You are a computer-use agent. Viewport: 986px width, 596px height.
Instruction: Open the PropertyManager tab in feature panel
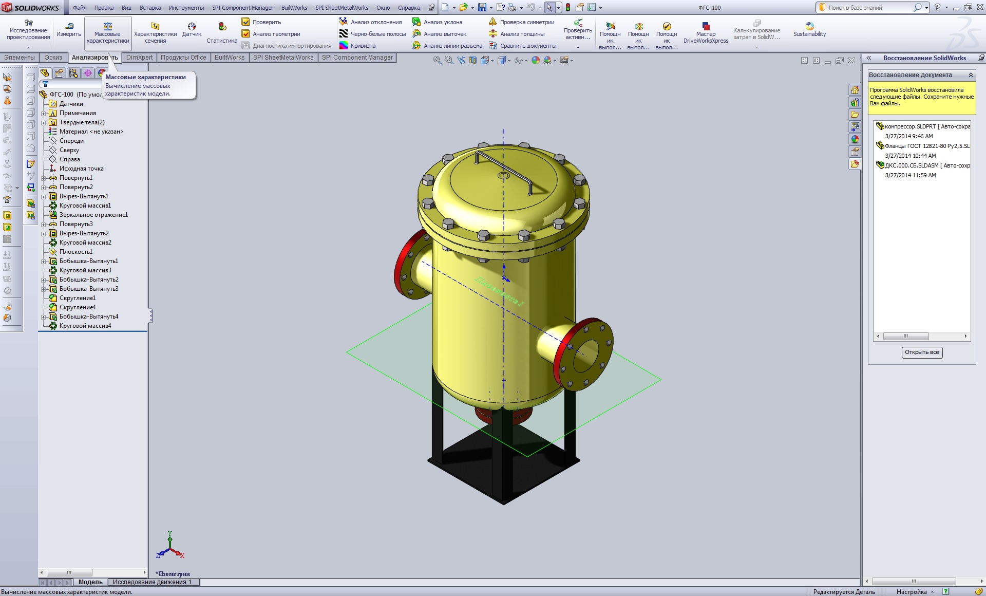coord(59,73)
